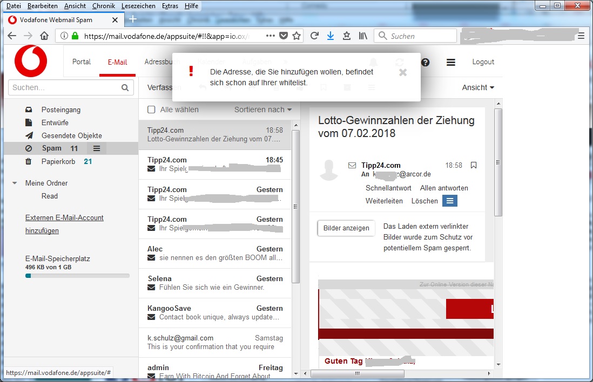Tick the 'Alle wählen' checkbox
The image size is (593, 382).
coord(151,110)
